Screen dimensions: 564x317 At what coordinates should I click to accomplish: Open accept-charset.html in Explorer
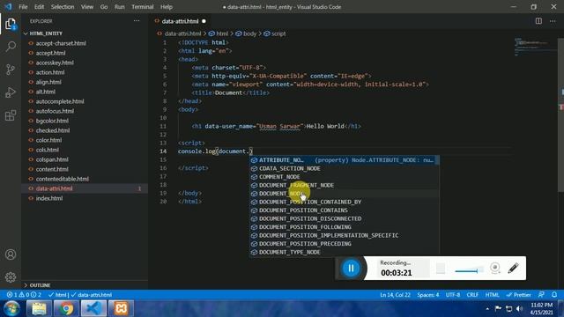point(61,43)
